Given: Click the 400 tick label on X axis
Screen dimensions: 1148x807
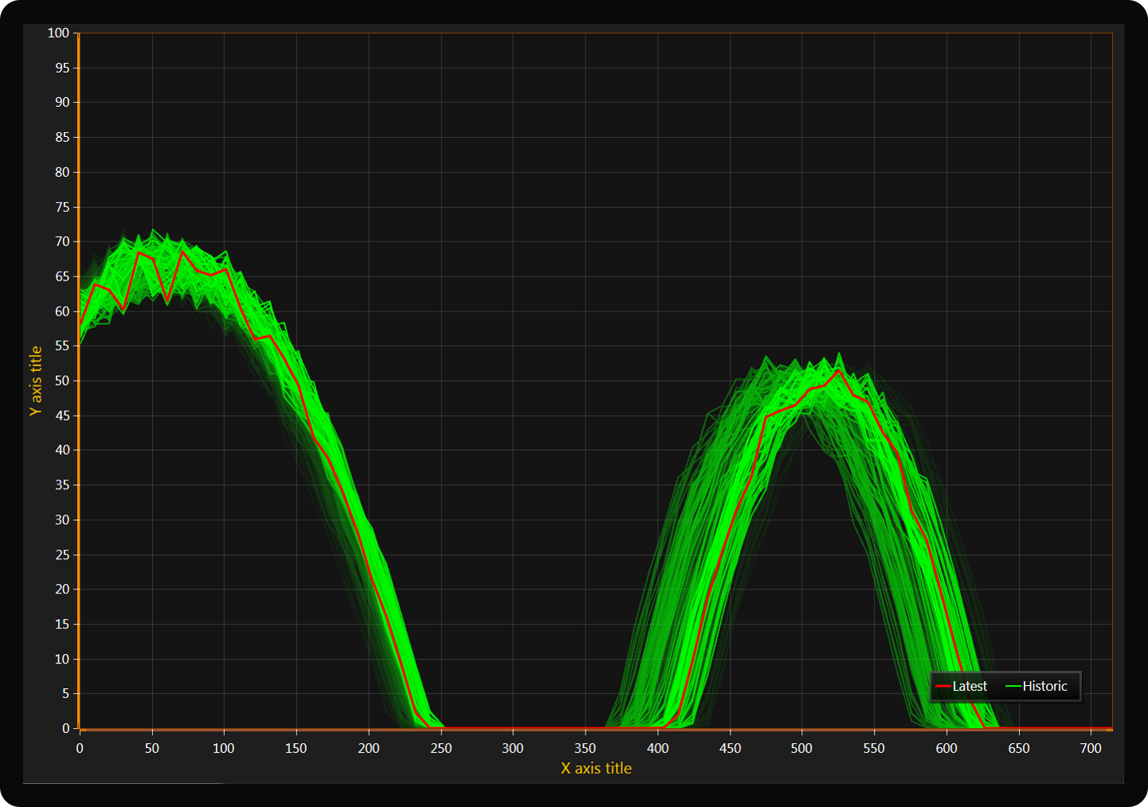Looking at the screenshot, I should point(657,748).
